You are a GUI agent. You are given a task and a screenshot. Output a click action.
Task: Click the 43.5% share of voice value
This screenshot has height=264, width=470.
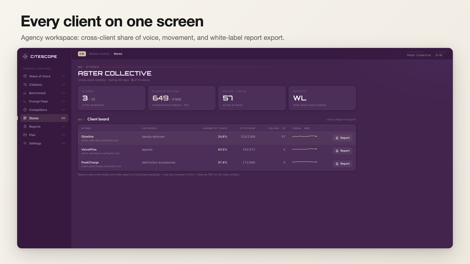coord(223,150)
